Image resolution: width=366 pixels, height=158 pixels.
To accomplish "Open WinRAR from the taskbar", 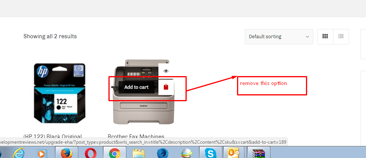I will 258,153.
